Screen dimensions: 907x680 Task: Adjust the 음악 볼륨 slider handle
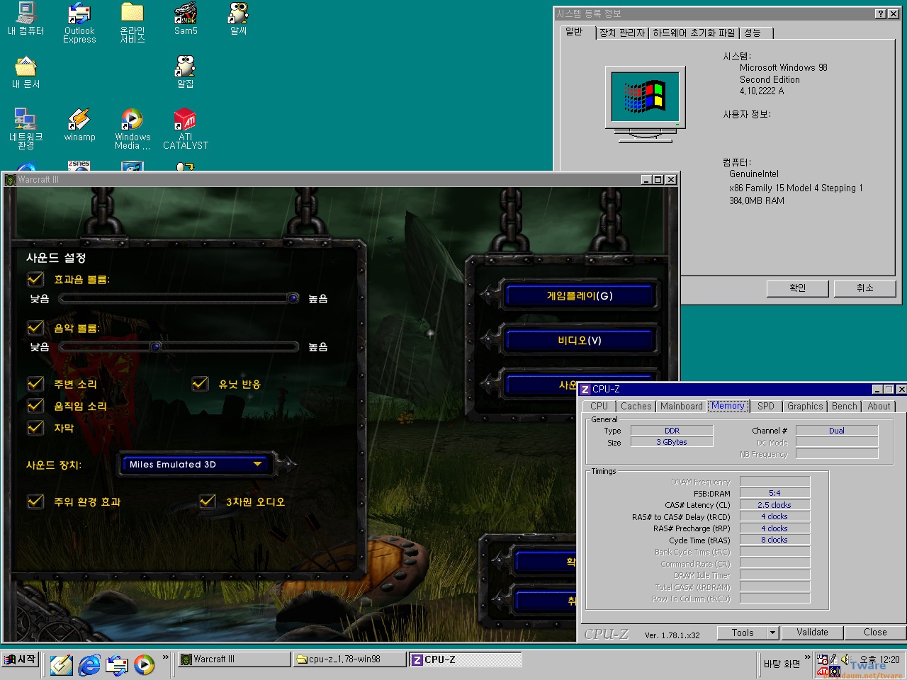[156, 346]
